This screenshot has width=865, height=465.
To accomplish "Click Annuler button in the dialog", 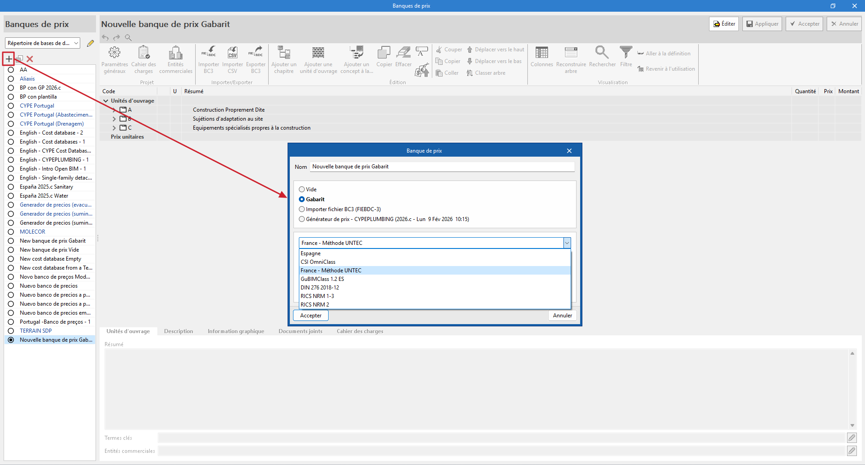I will click(562, 316).
